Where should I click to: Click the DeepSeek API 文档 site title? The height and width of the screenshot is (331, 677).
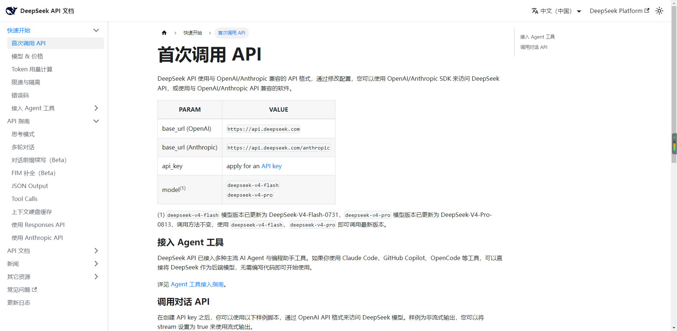click(47, 11)
